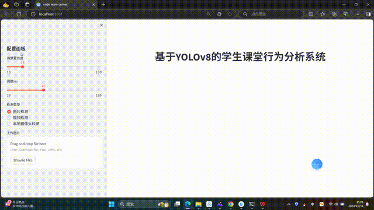This screenshot has width=374, height=210.
Task: Open File Explorer from the taskbar
Action: [x=199, y=204]
